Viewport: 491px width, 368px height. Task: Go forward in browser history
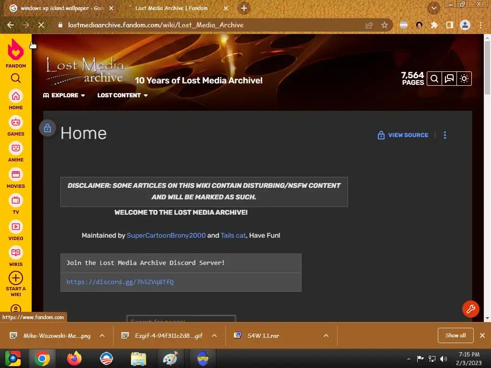pos(26,25)
